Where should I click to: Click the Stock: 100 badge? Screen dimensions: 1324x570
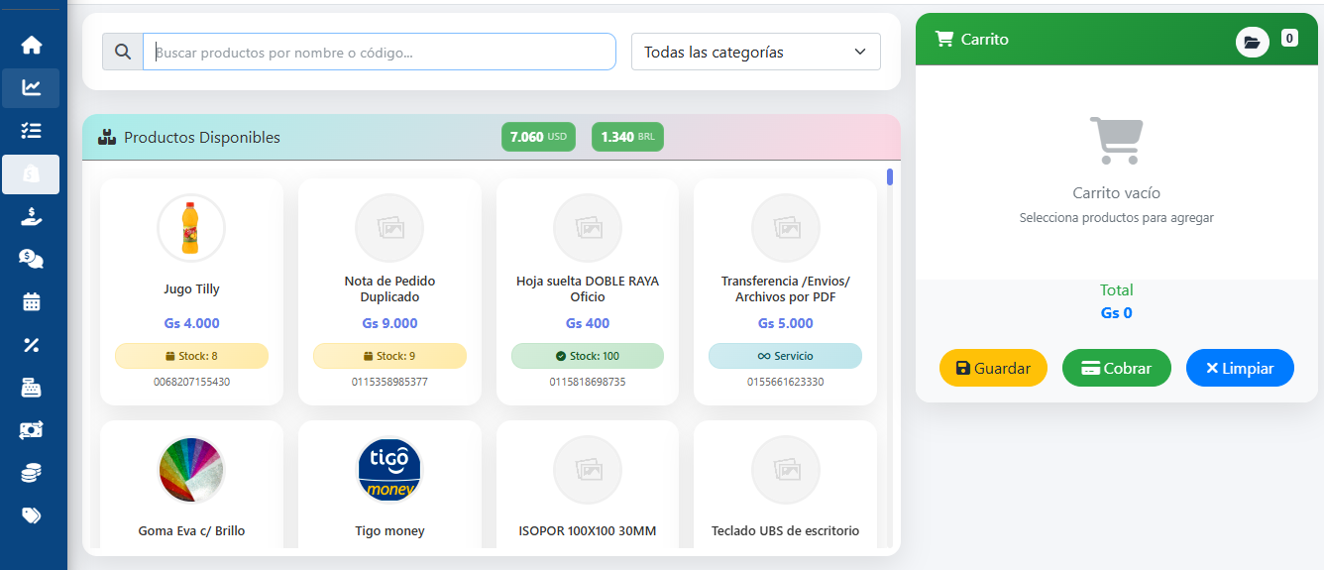(588, 356)
